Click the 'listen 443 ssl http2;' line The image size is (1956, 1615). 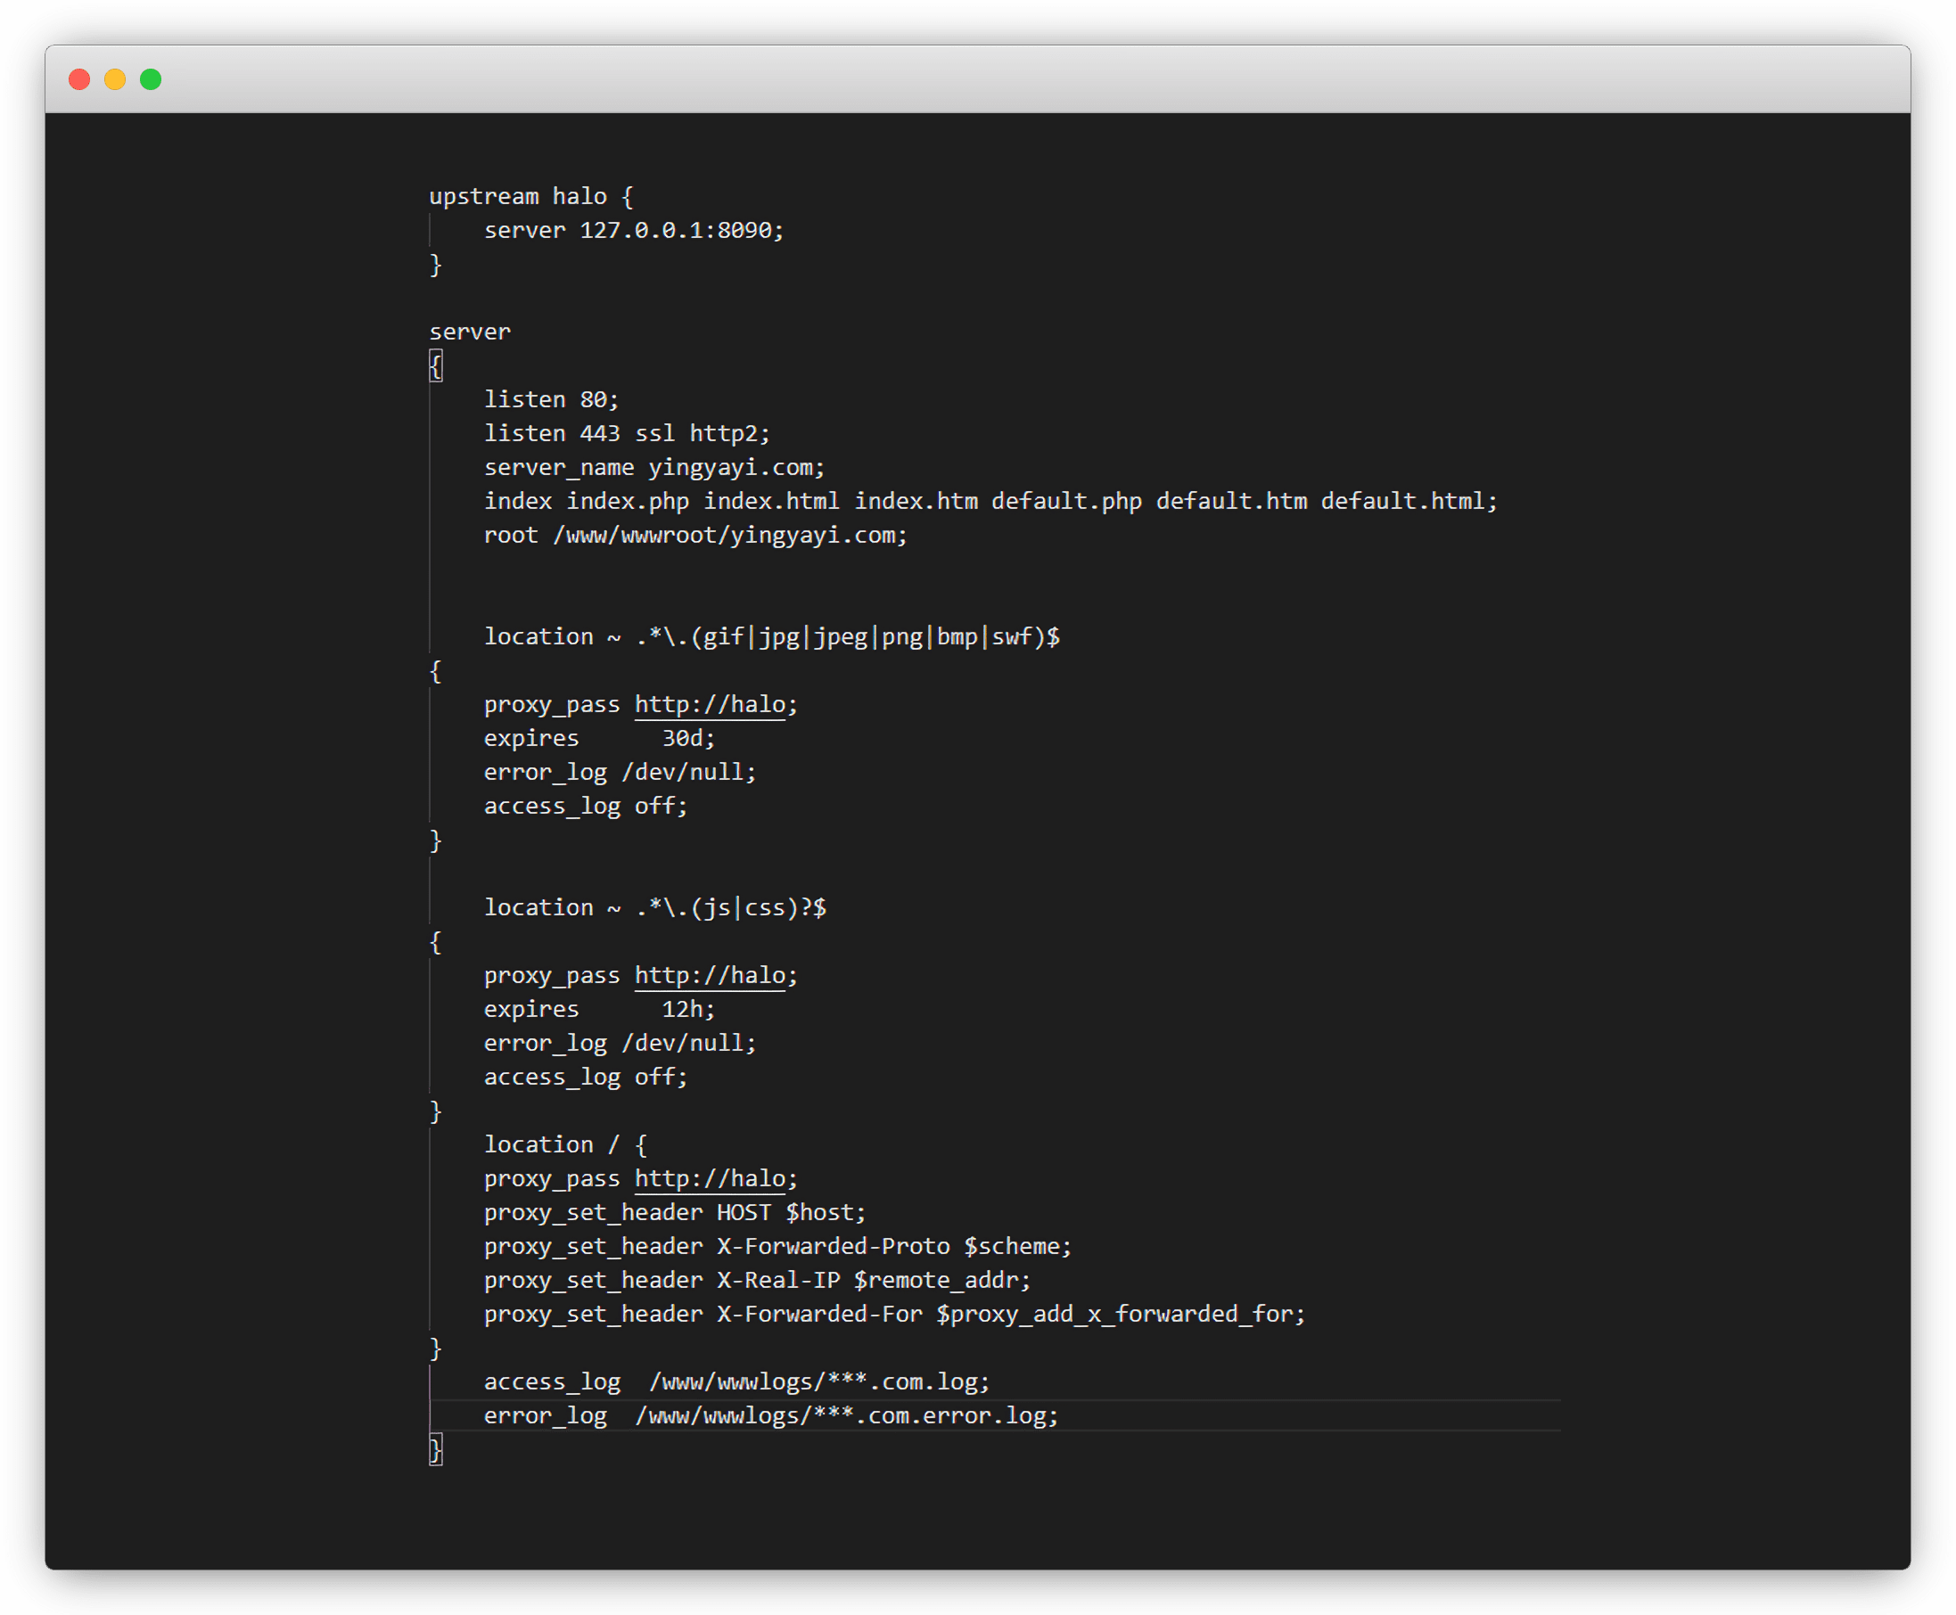(x=626, y=433)
